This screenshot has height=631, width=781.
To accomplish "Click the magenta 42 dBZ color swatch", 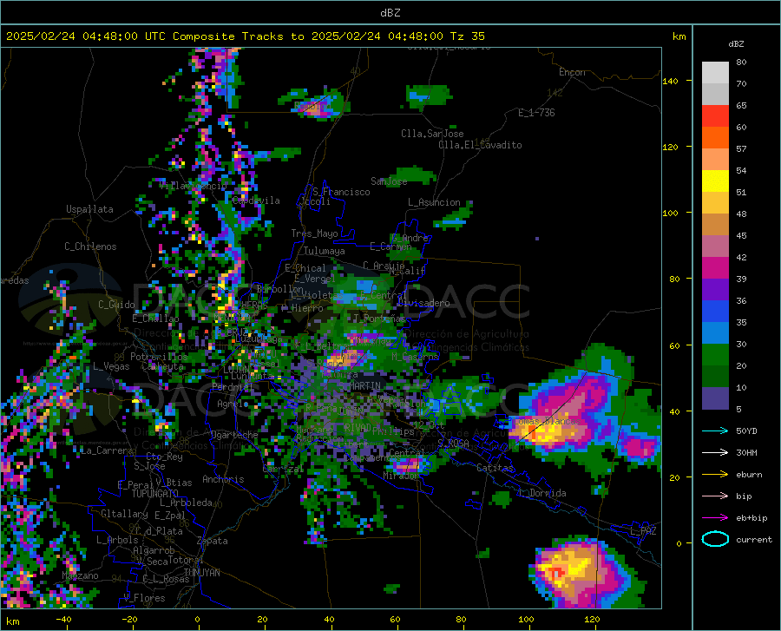I will point(715,268).
